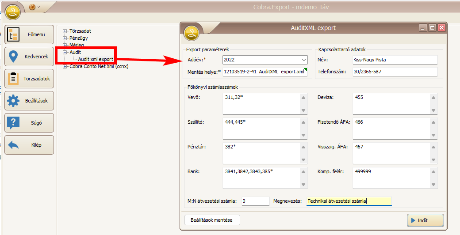This screenshot has width=460, height=235.
Task: Expand the Pénzügy tree node
Action: tap(65, 38)
